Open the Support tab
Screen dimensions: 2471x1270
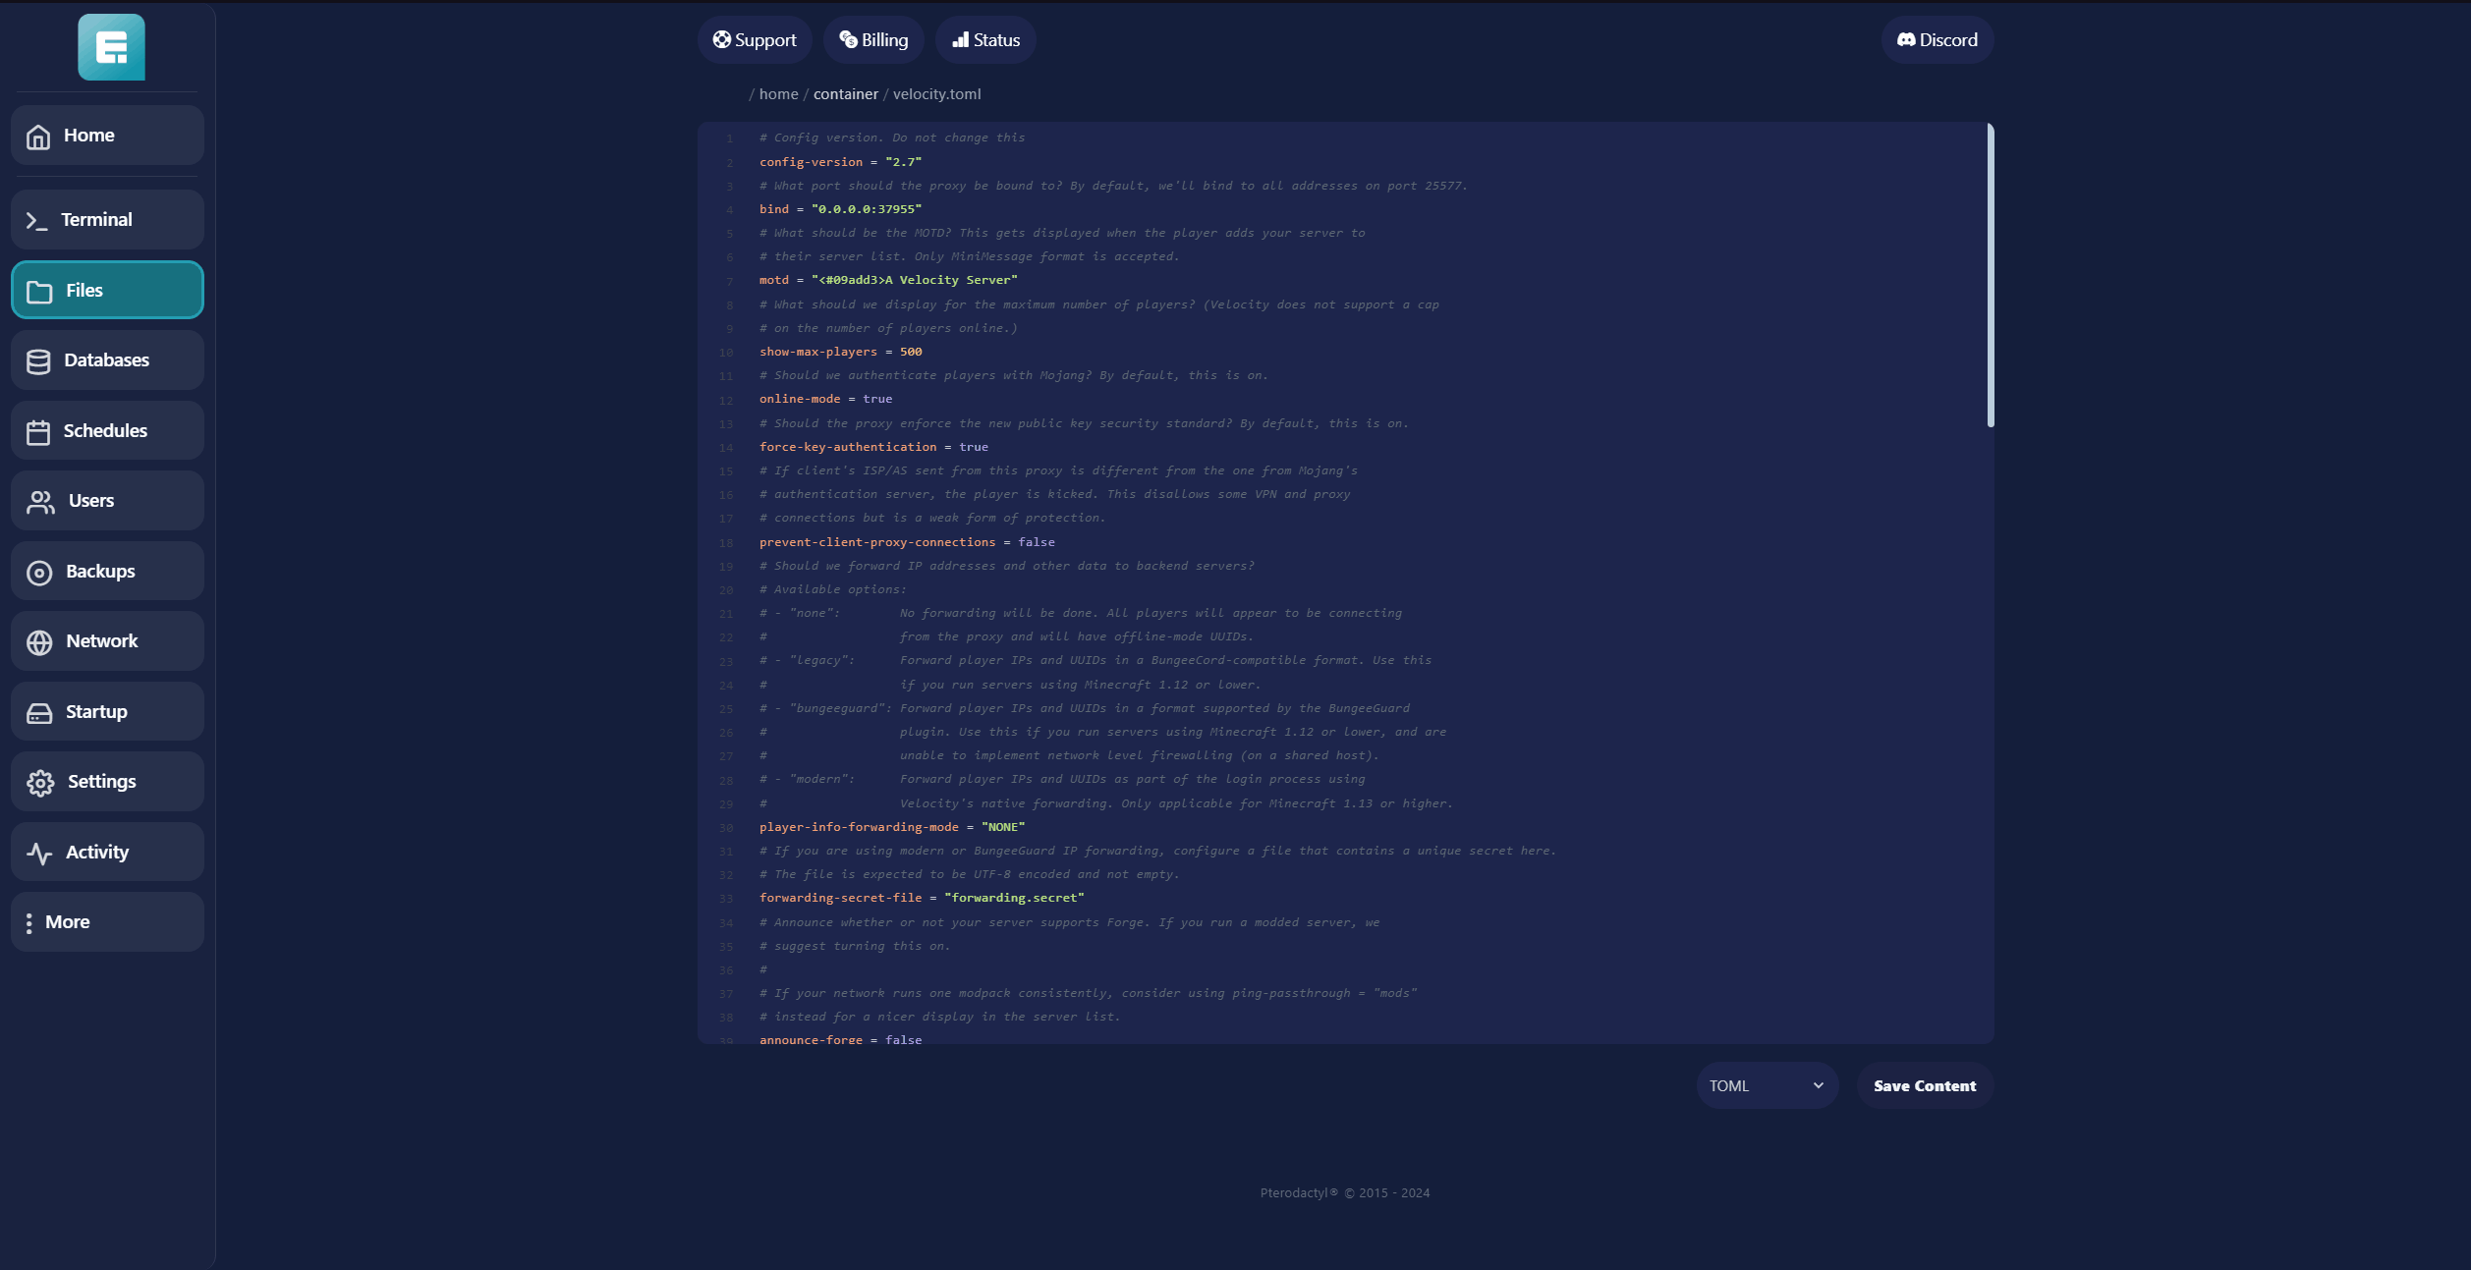point(755,40)
